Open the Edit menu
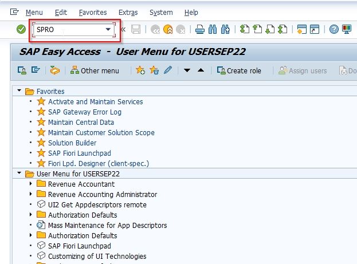The height and width of the screenshot is (264, 357). pyautogui.click(x=61, y=13)
